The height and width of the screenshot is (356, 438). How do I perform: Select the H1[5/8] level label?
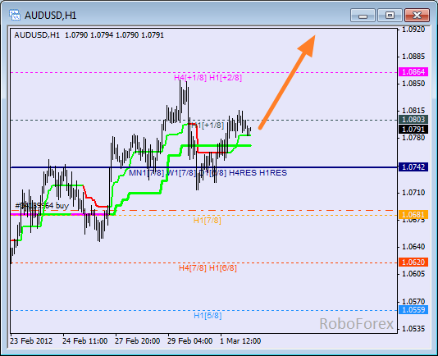(x=208, y=316)
